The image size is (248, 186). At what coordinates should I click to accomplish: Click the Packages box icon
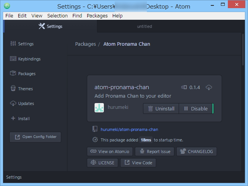13,73
